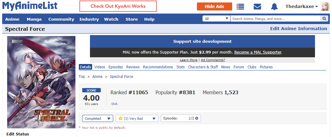Click the search magnifier button
332x137 pixels.
[x=324, y=19]
